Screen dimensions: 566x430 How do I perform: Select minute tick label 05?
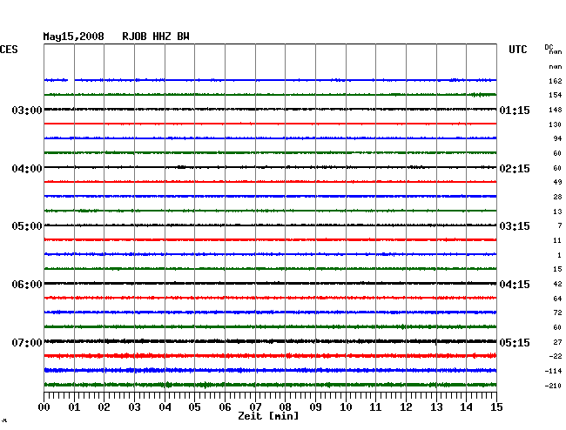click(194, 406)
